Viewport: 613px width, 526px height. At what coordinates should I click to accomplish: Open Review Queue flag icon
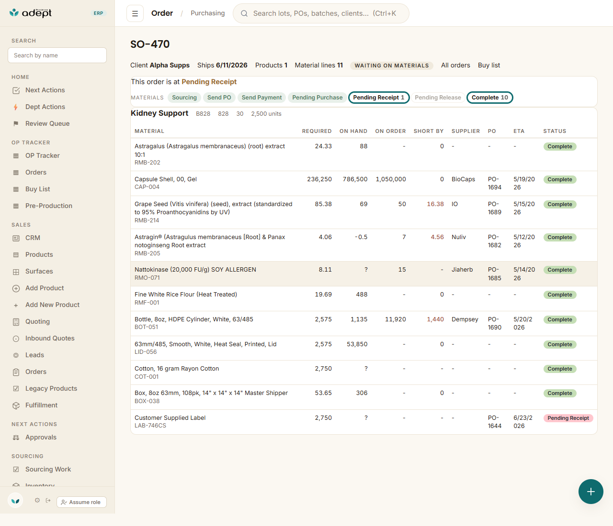click(16, 124)
